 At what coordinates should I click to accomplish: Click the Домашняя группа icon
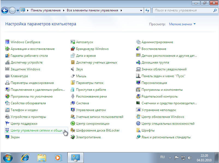coord(138,62)
